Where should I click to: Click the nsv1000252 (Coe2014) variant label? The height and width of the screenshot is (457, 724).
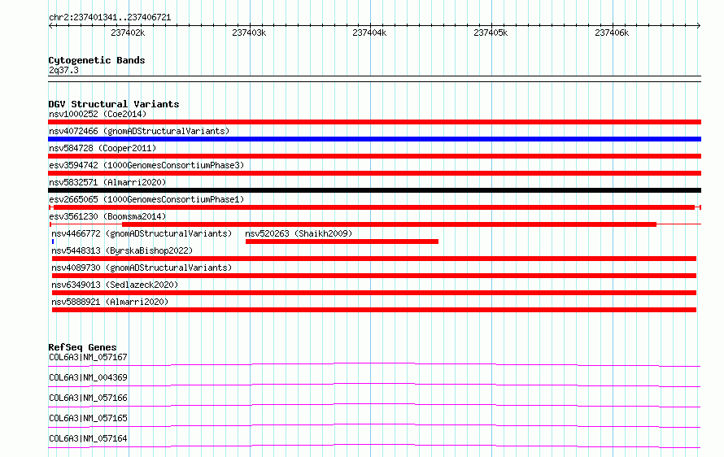pos(98,114)
